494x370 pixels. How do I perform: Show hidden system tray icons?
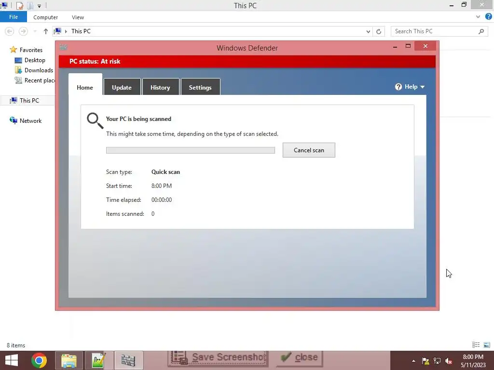[413, 361]
